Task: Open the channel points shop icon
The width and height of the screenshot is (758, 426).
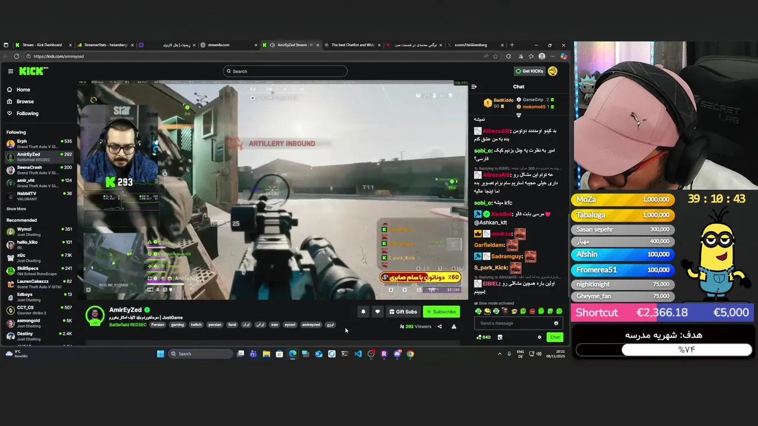Action: 500,337
